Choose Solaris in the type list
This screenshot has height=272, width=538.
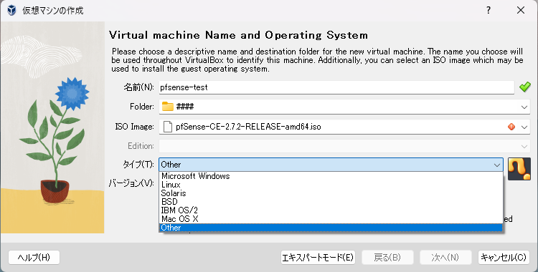[331, 193]
